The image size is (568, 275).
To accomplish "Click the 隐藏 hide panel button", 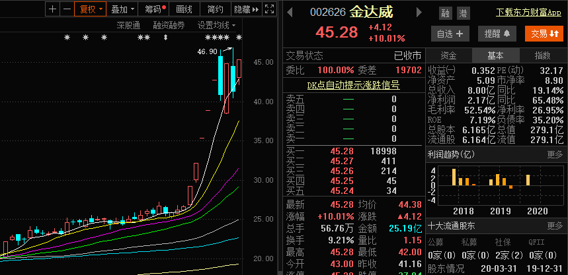I will click(x=247, y=9).
